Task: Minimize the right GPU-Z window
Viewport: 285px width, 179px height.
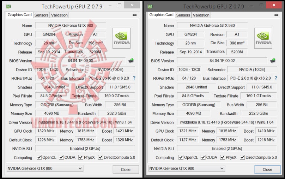Action: click(x=252, y=6)
